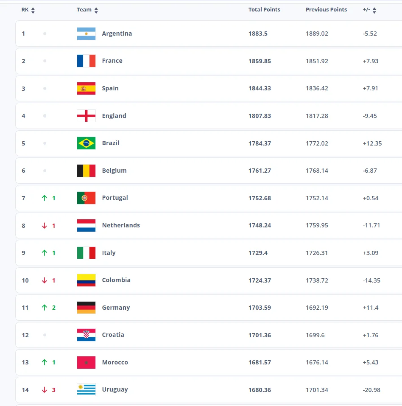Click the Spain flag icon
Screen dimensions: 402x406
pos(86,88)
